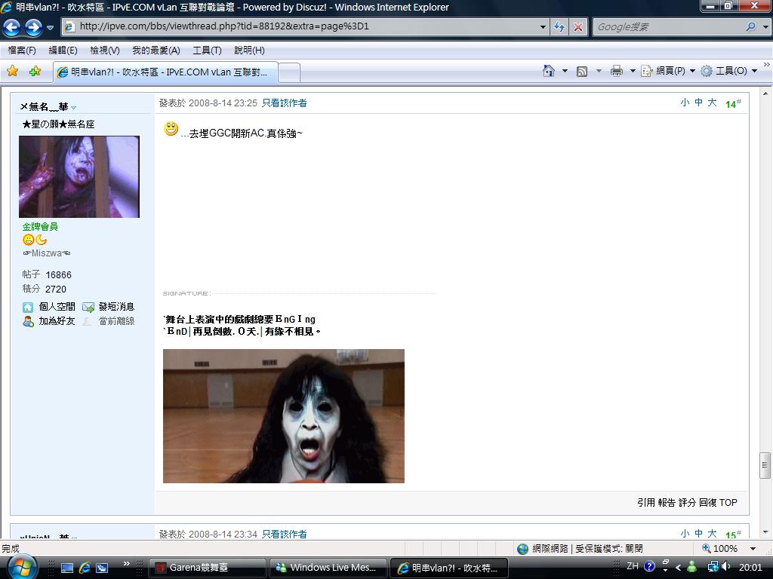This screenshot has width=773, height=579.
Task: Open the username ×無名_華 dropdown arrow
Action: pos(73,107)
